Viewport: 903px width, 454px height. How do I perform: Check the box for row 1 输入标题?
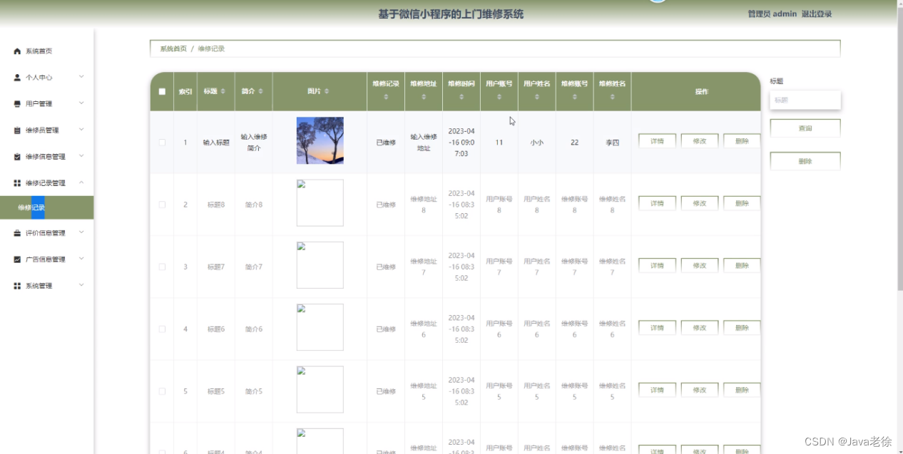[x=162, y=143]
